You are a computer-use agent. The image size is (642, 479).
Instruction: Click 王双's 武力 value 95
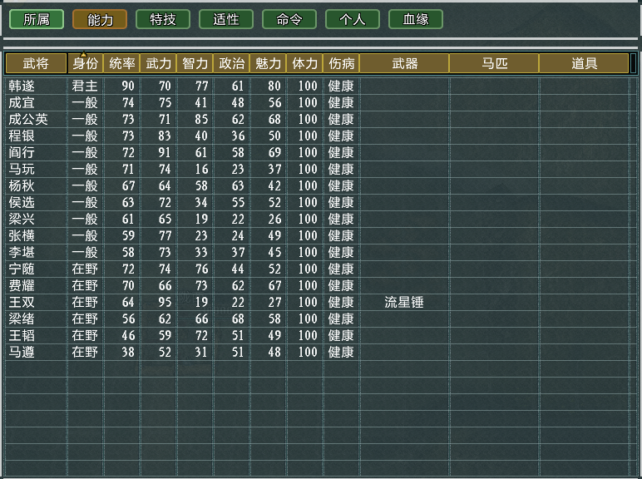coord(165,302)
